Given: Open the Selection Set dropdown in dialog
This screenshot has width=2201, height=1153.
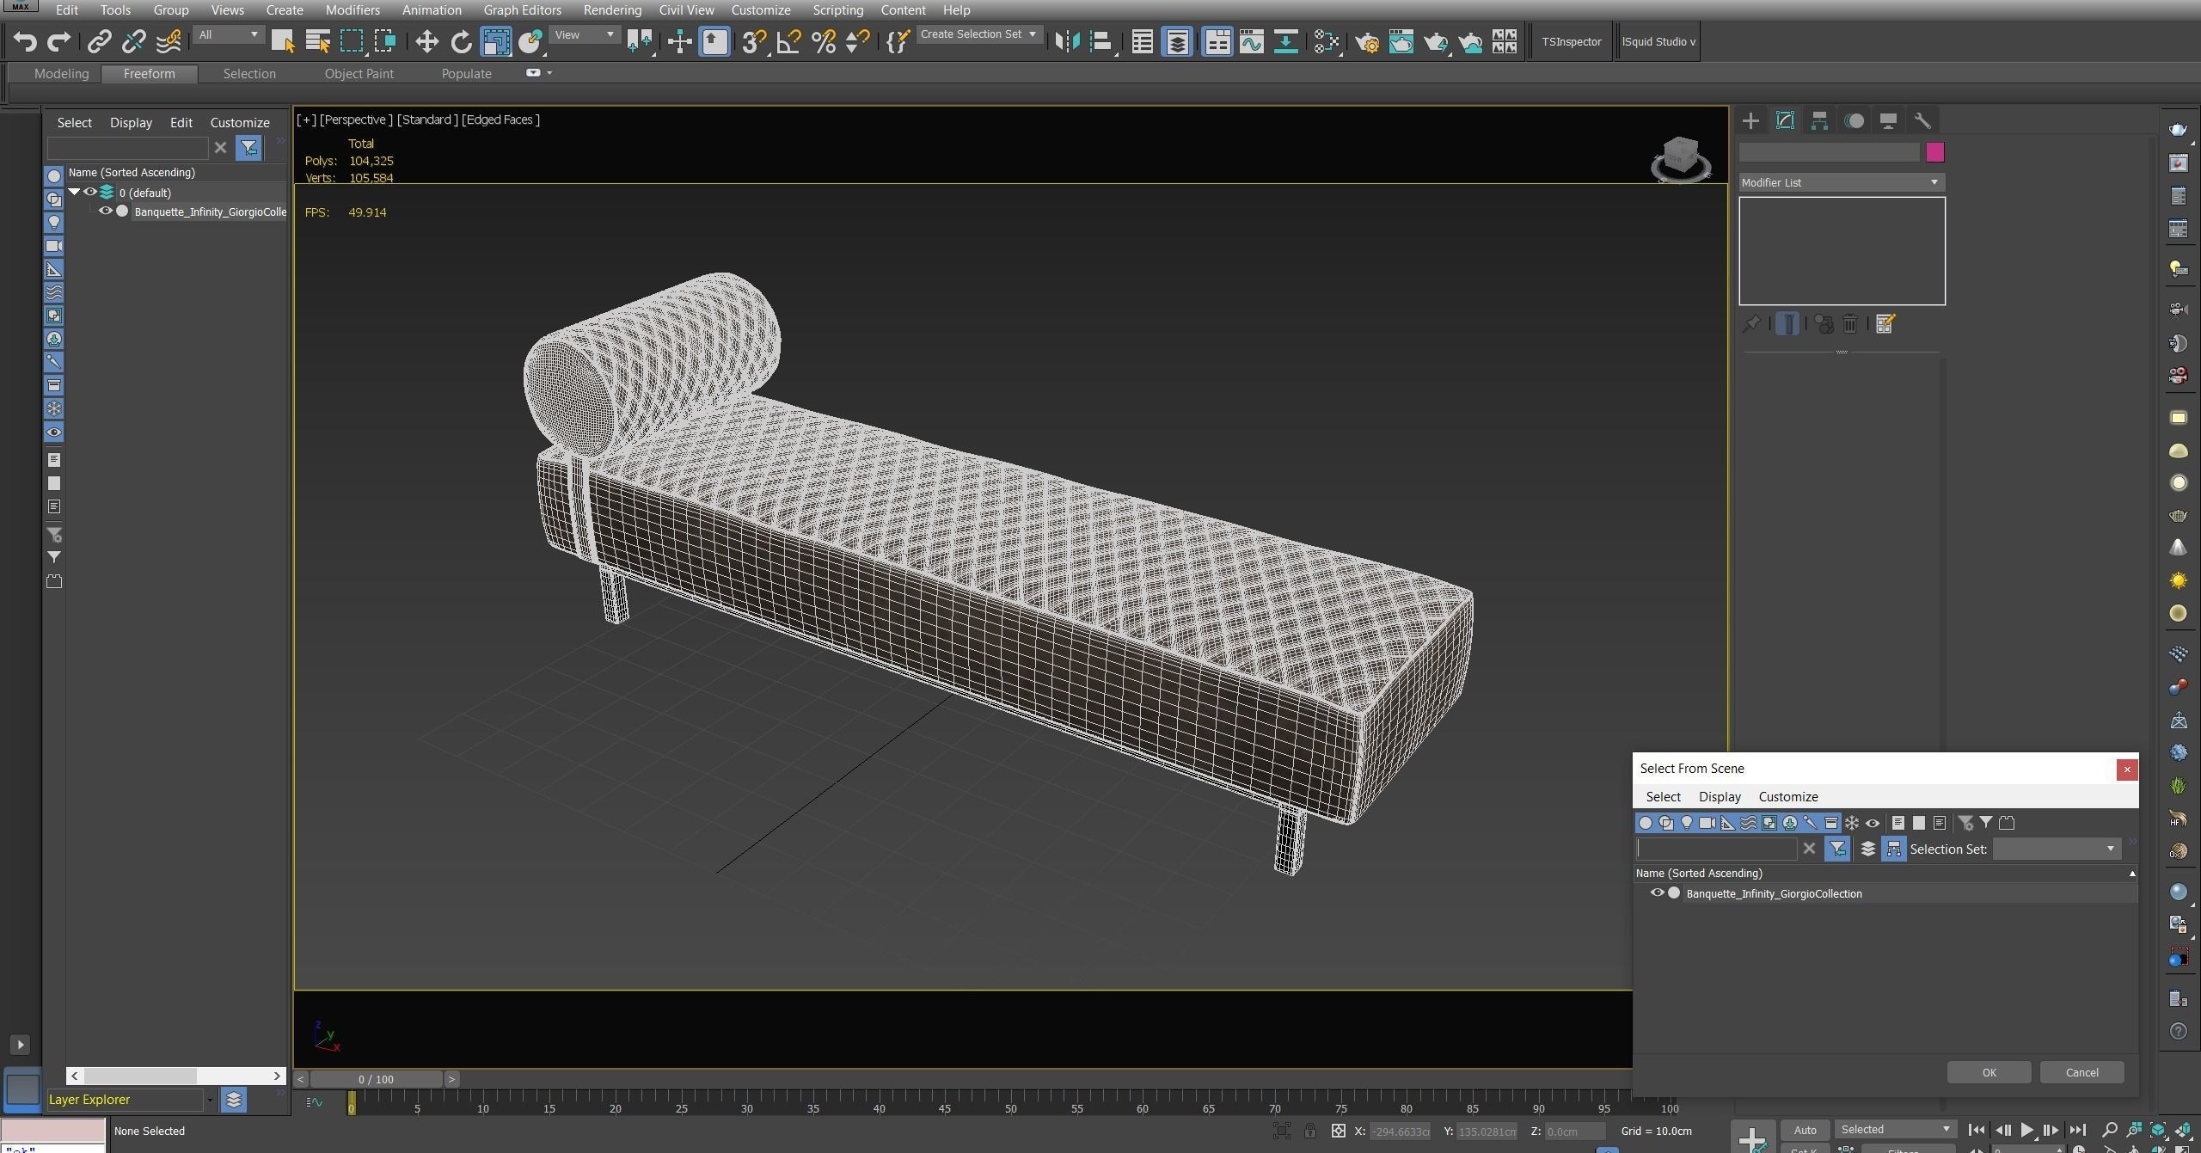Looking at the screenshot, I should (x=2056, y=849).
